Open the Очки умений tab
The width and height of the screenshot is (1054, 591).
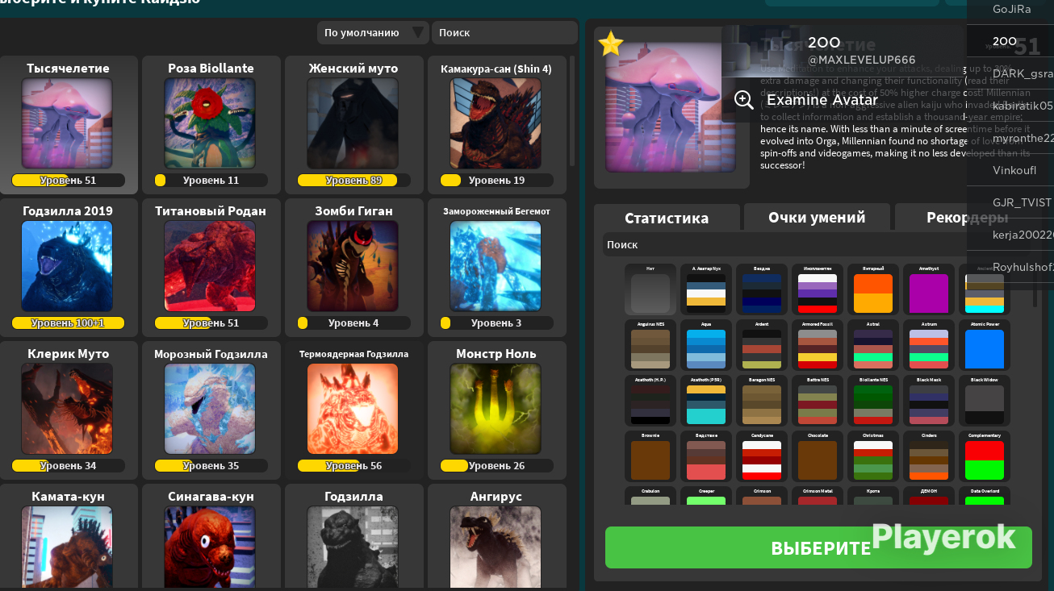point(817,217)
